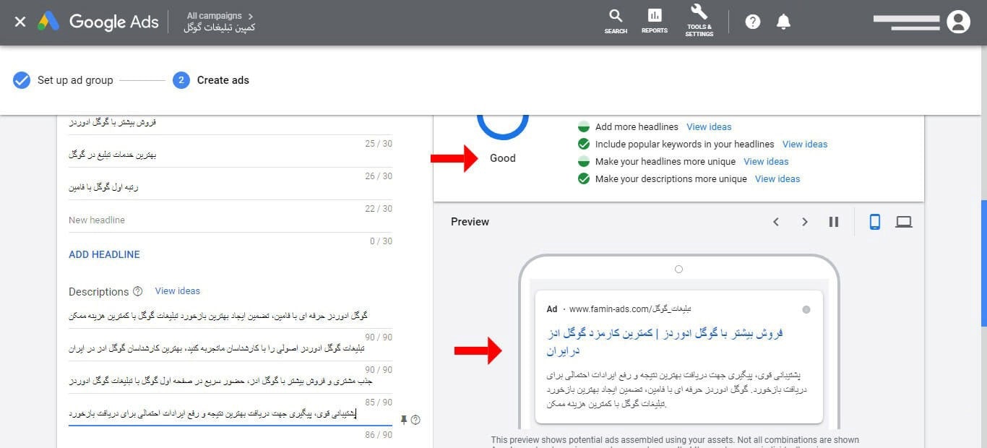The height and width of the screenshot is (448, 987).
Task: Open View ideas next to Descriptions
Action: [178, 290]
